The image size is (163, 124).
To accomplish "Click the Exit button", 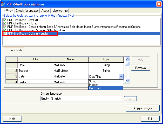I will [x=150, y=119].
